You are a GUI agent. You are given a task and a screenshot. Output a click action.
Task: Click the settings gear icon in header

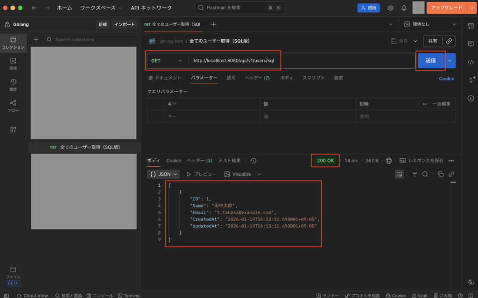pyautogui.click(x=390, y=8)
